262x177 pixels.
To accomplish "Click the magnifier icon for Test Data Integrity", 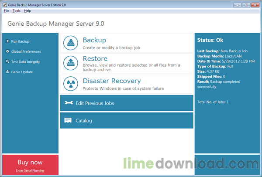I will tap(7, 61).
